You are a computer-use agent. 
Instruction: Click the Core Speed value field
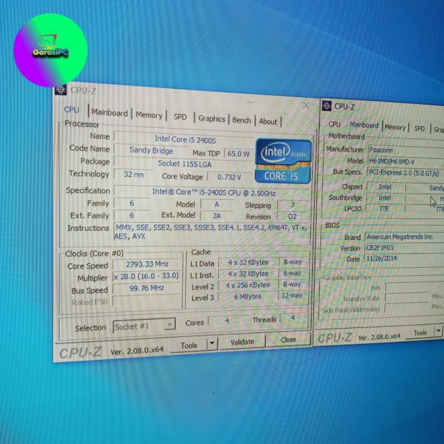point(147,264)
